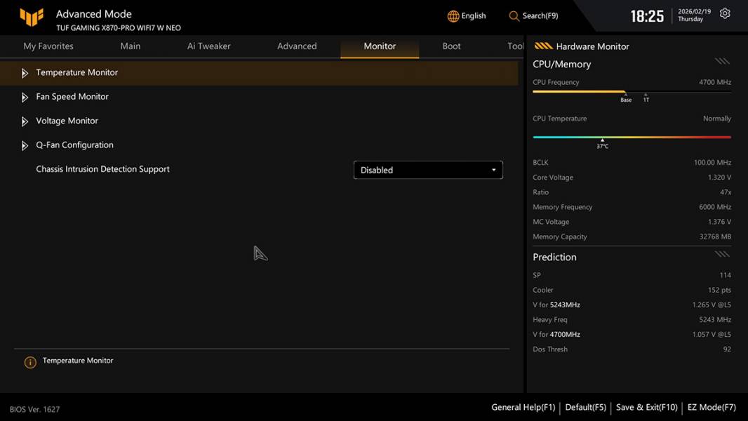Click the stripes icon beside Prediction heading

(x=722, y=255)
